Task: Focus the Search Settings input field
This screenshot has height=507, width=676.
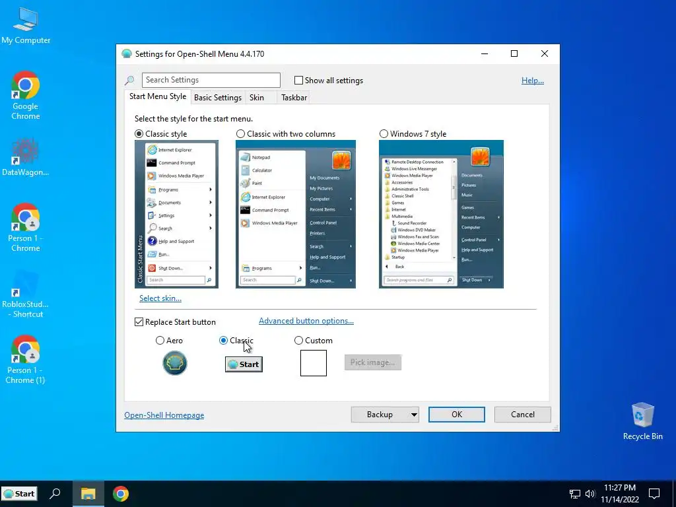Action: [x=211, y=80]
